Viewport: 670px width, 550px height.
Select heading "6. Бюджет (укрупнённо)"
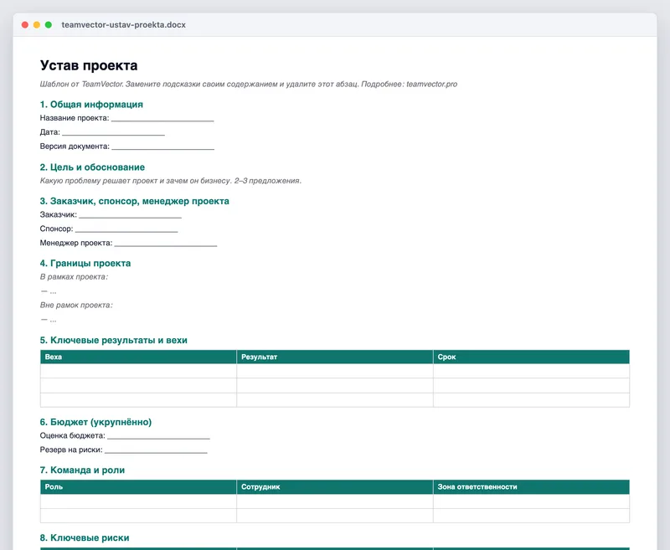pyautogui.click(x=95, y=422)
